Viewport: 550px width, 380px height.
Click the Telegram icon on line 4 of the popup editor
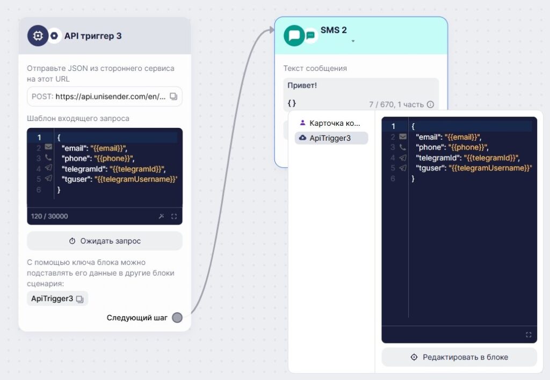click(403, 157)
